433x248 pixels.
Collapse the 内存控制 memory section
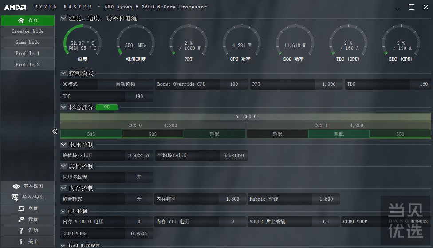pyautogui.click(x=63, y=188)
